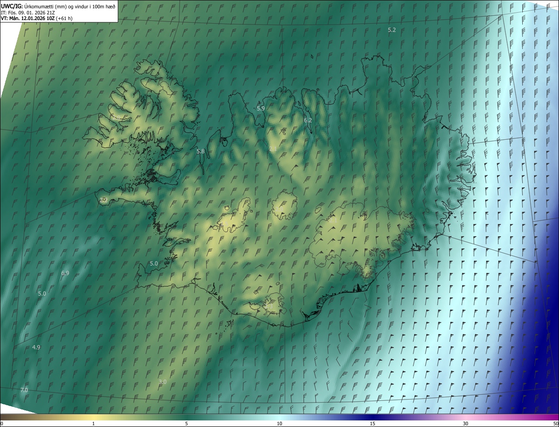559x427 pixels.
Task: Click the 1 tick label on the color scale
Action: coord(93,424)
